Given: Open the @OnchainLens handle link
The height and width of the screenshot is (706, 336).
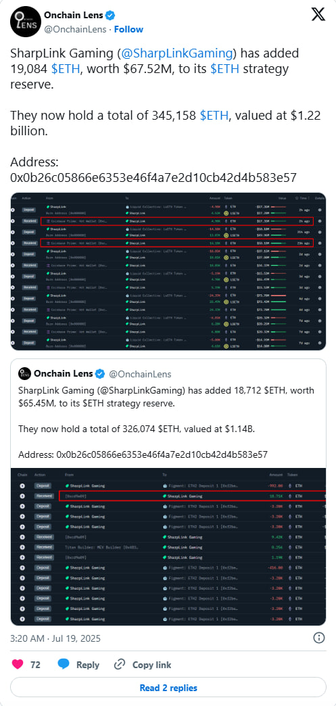Looking at the screenshot, I should pos(75,29).
